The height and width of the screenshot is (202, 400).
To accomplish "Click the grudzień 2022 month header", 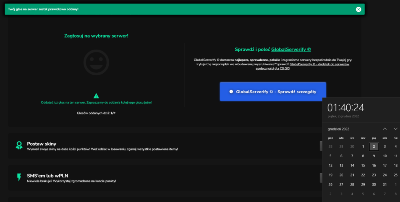I will pos(338,129).
